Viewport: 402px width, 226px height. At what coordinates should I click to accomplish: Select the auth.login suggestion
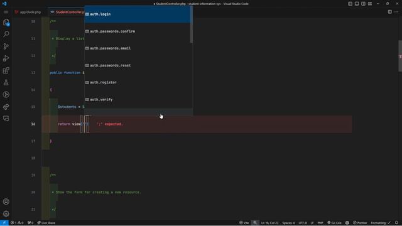[x=138, y=14]
